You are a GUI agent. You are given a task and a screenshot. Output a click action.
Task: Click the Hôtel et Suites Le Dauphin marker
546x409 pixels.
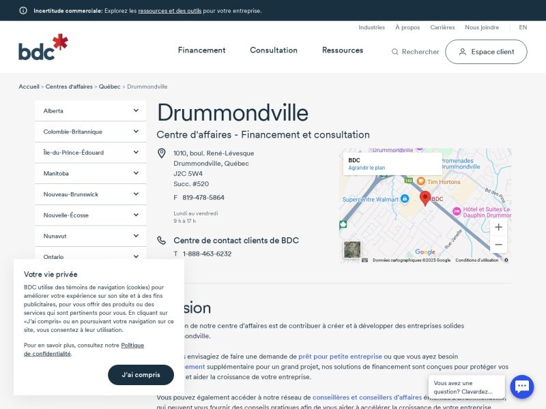pyautogui.click(x=457, y=211)
